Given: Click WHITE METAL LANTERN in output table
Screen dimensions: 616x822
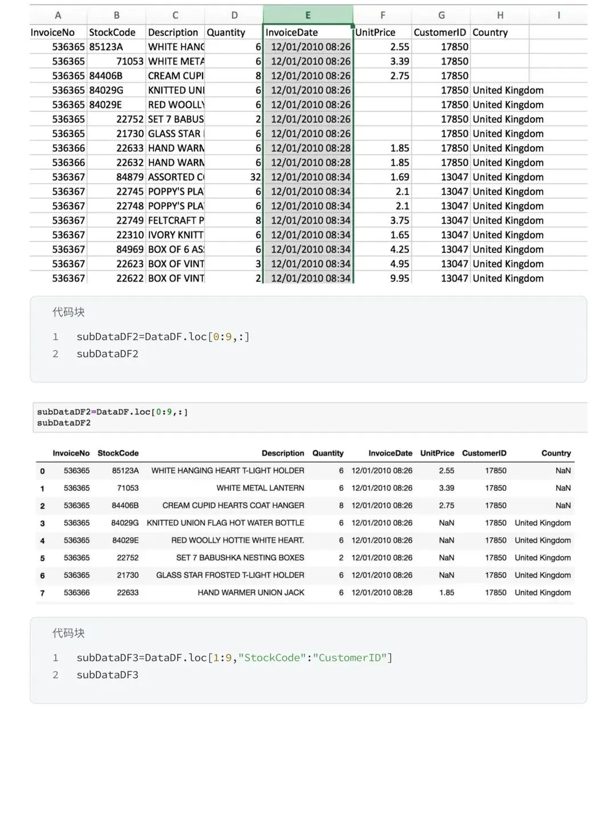Looking at the screenshot, I should click(260, 488).
